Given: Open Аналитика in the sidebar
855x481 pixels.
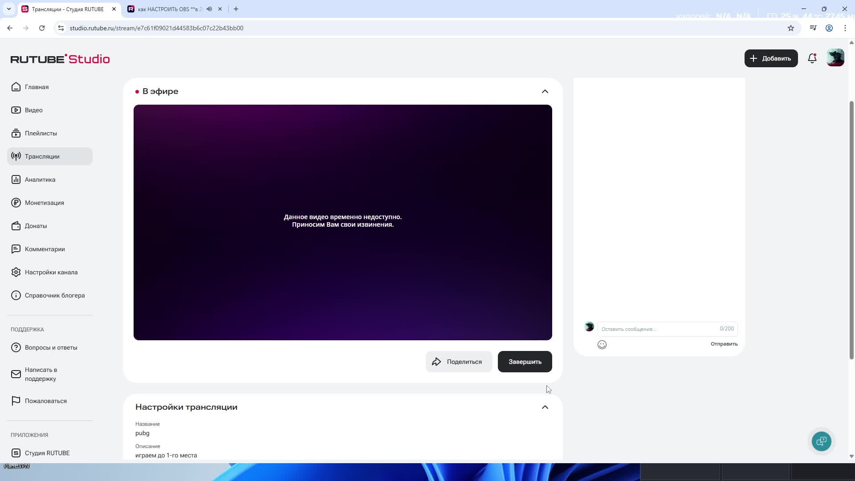Looking at the screenshot, I should click(40, 179).
